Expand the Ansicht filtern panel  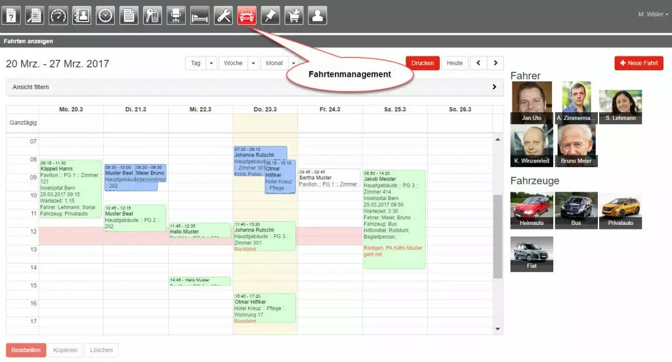(x=493, y=87)
